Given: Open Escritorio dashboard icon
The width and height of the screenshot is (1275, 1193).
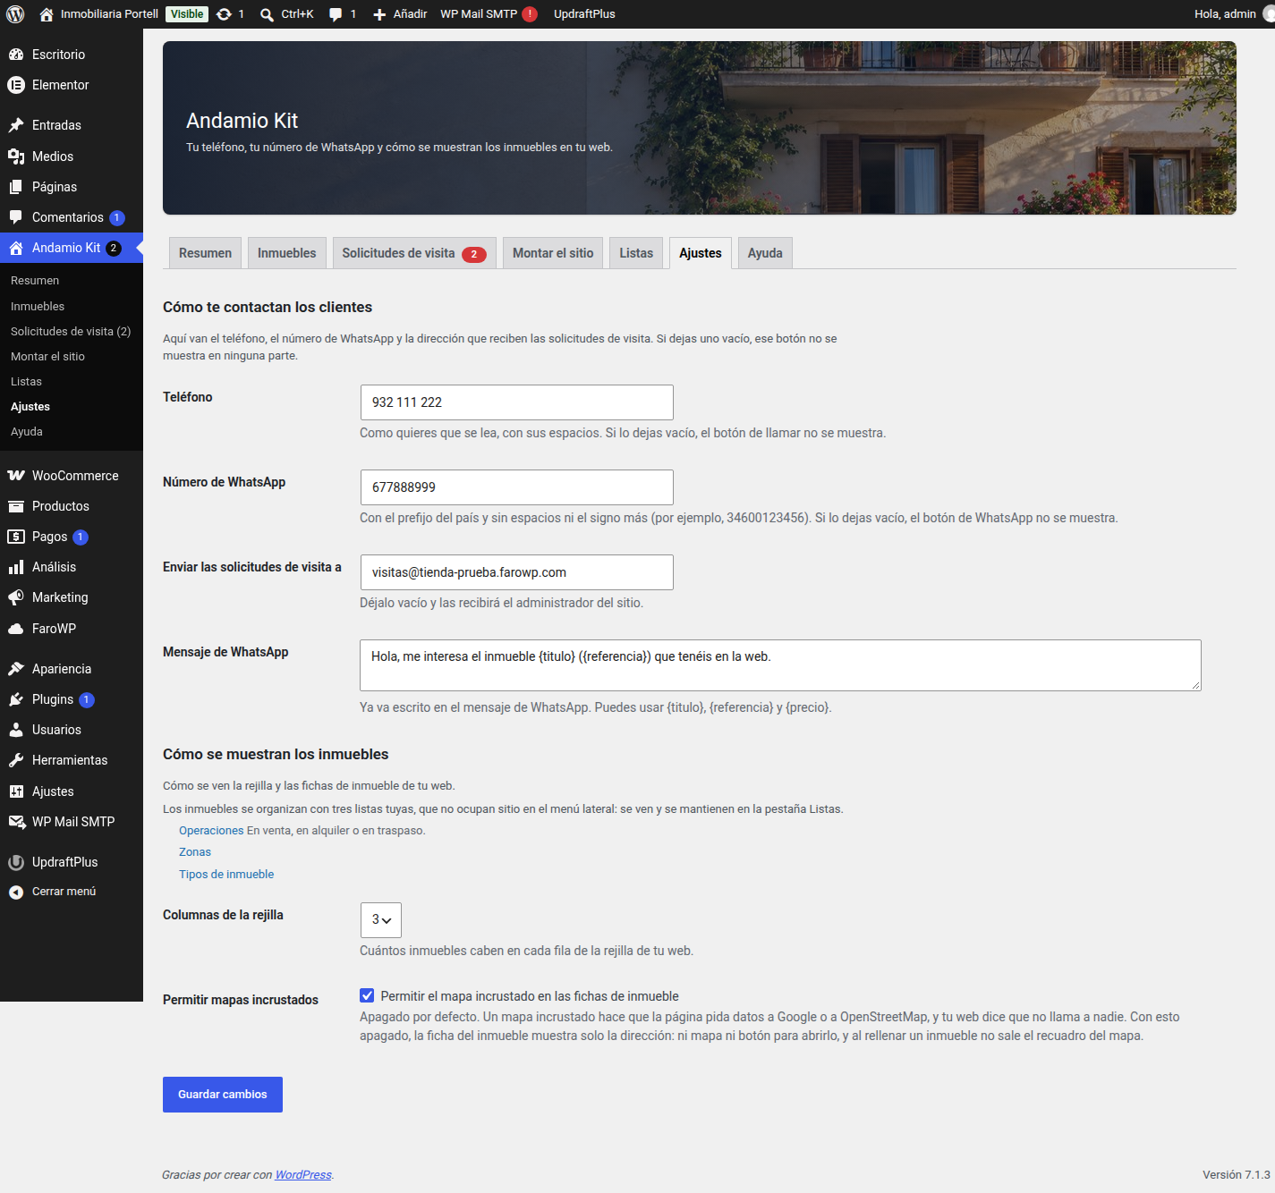Looking at the screenshot, I should (16, 55).
